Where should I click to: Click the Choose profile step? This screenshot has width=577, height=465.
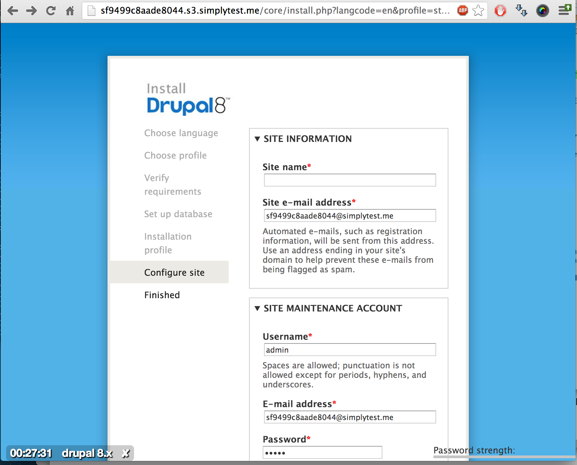176,156
